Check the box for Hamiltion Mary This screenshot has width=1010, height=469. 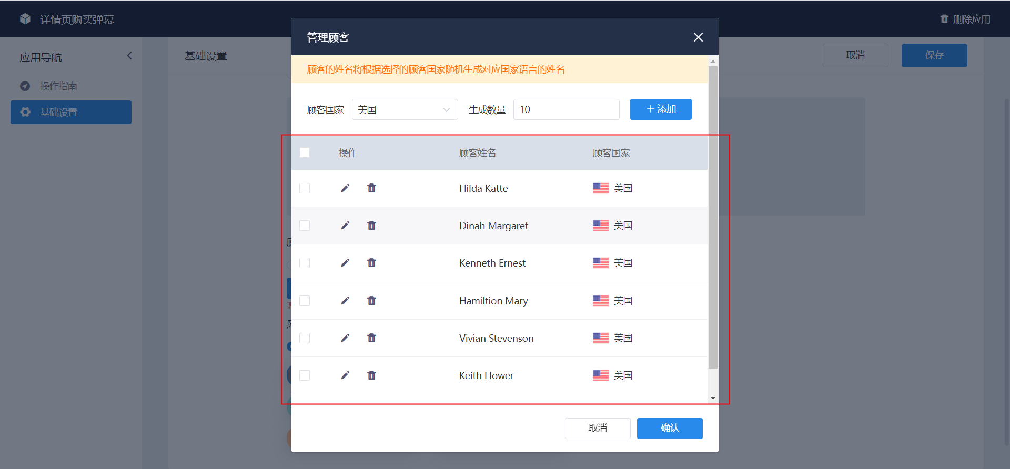click(305, 301)
